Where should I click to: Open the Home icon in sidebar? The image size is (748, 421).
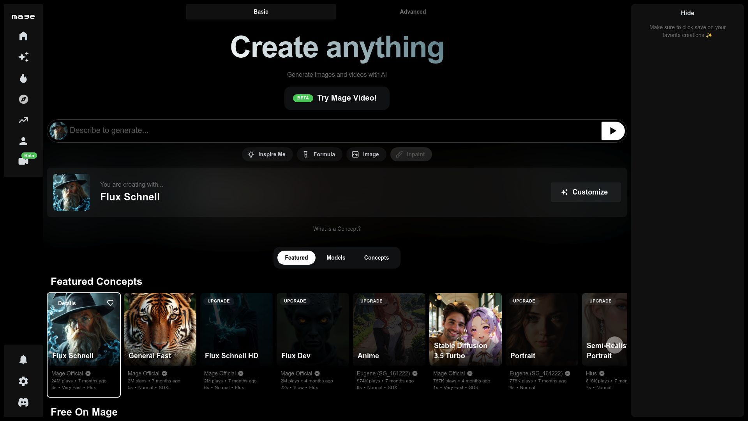point(23,36)
